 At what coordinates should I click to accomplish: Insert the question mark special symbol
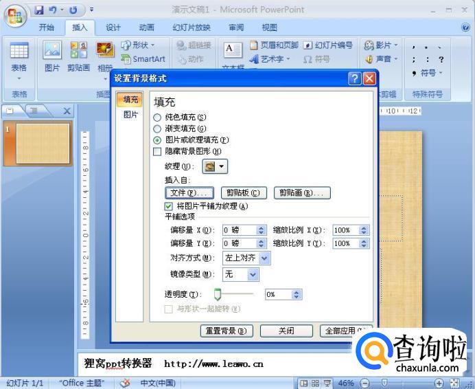tap(441, 59)
